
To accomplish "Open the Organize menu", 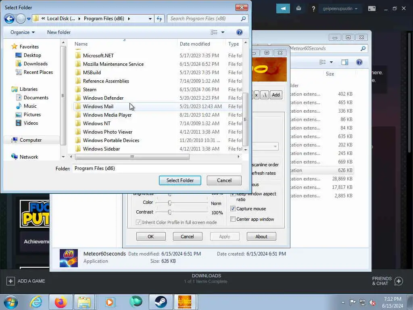I will click(23, 32).
